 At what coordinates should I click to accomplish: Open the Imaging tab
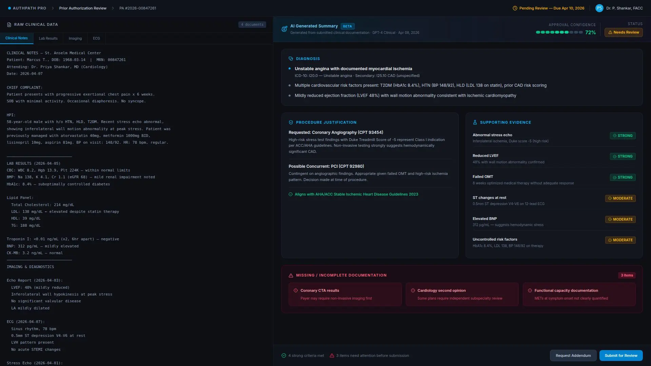tap(75, 39)
